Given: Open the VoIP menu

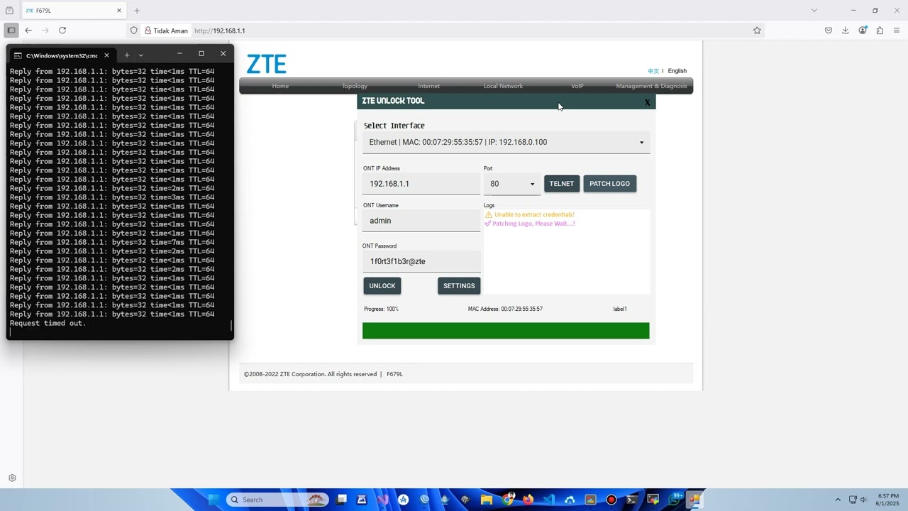Looking at the screenshot, I should pyautogui.click(x=577, y=86).
